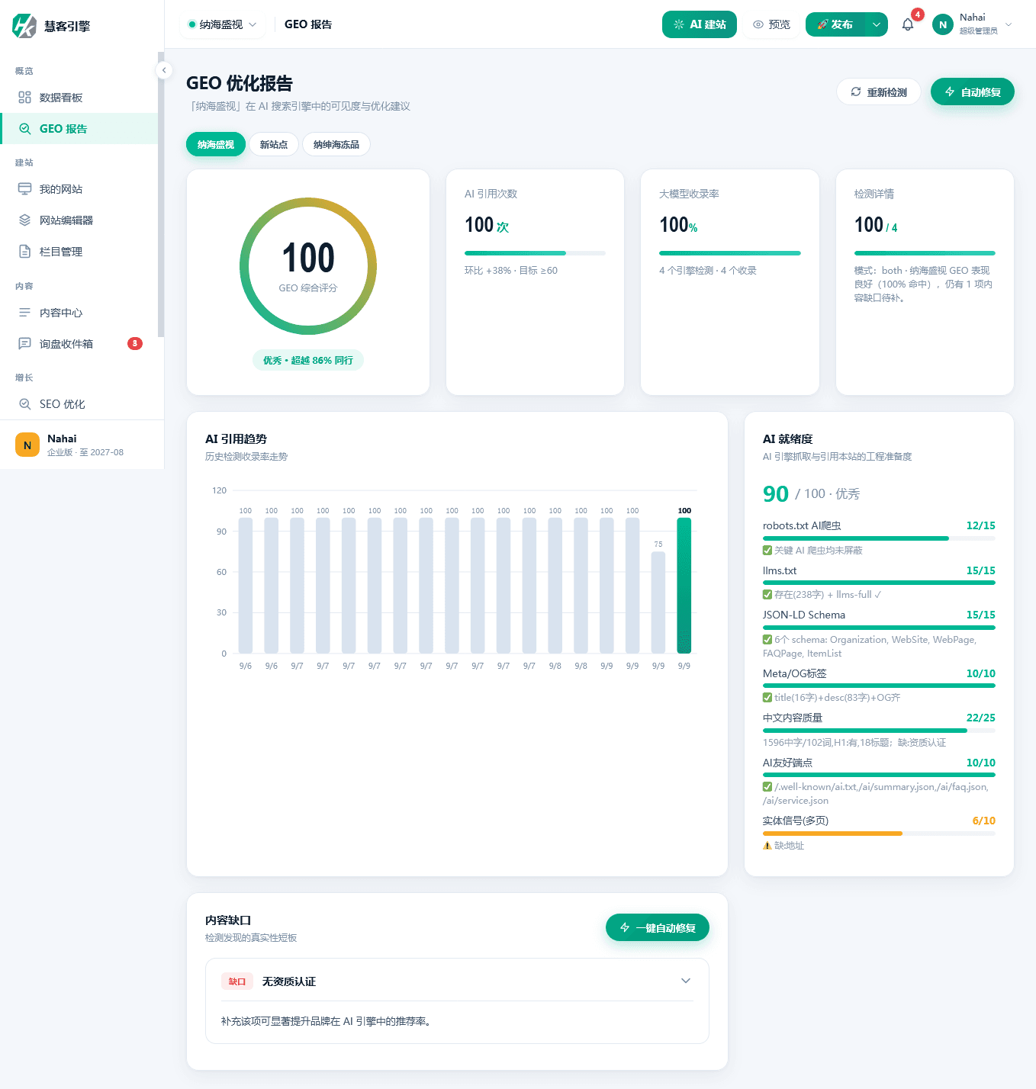This screenshot has width=1036, height=1089.
Task: Toggle robots.txt 关键 AI 爬虫 checkbox
Action: click(x=767, y=551)
